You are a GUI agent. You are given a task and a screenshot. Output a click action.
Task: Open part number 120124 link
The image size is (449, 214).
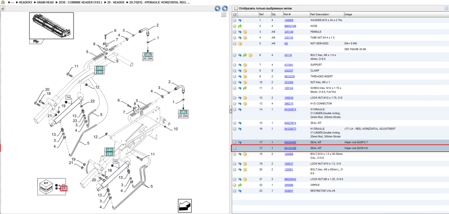point(289,88)
